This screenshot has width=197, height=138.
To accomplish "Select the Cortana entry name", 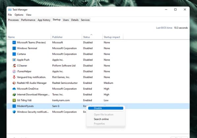I will [21, 54].
